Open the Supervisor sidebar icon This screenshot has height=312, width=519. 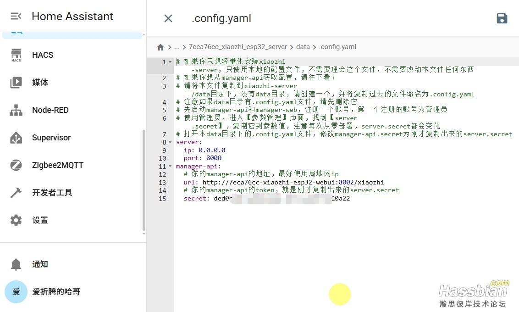tap(16, 138)
